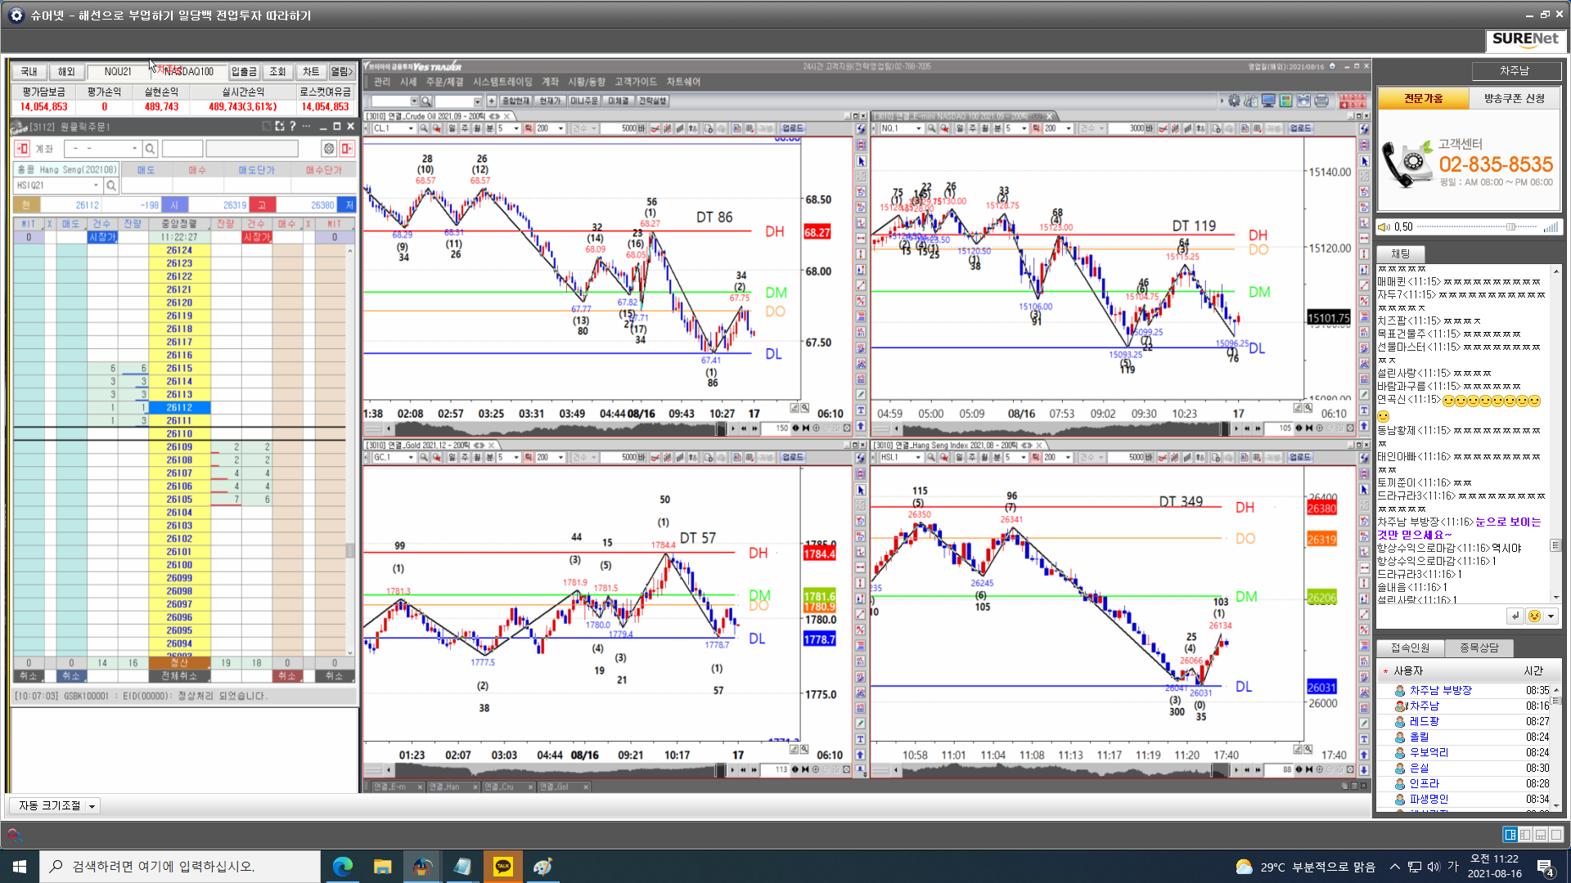Open KakaoTalk from the taskbar
This screenshot has width=1571, height=883.
coord(502,866)
